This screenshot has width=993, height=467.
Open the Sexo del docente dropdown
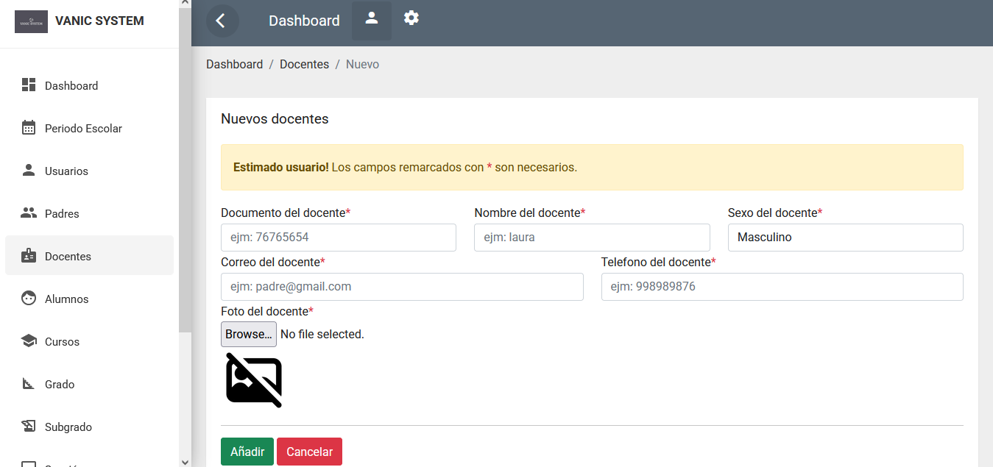coord(845,238)
